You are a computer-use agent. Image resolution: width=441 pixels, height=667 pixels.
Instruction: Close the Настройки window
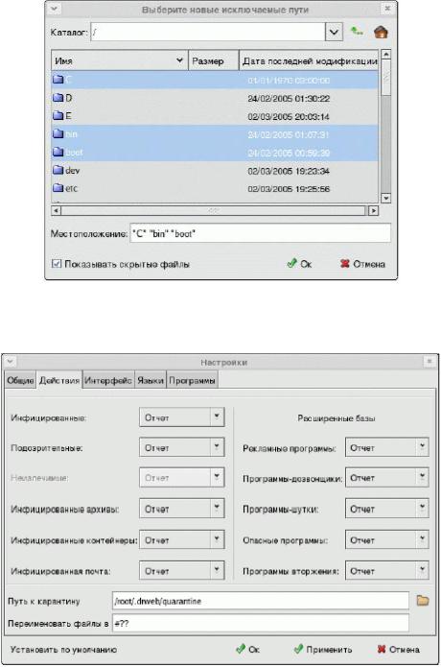pyautogui.click(x=429, y=362)
